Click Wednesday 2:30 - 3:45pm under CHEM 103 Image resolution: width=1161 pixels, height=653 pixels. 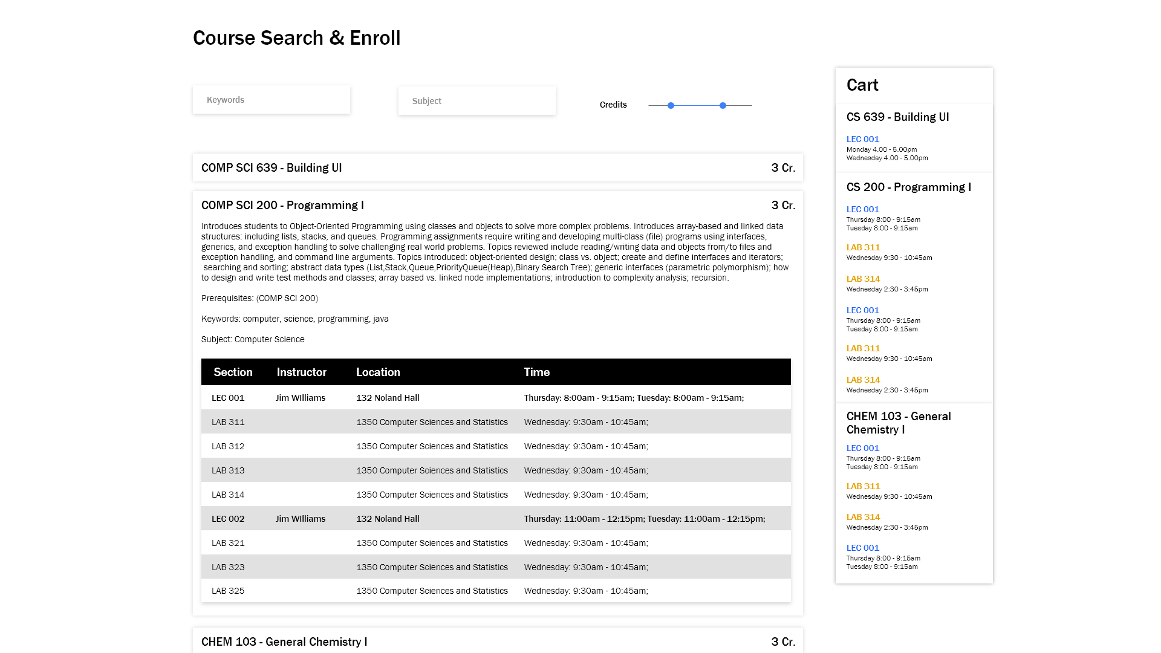click(x=887, y=527)
